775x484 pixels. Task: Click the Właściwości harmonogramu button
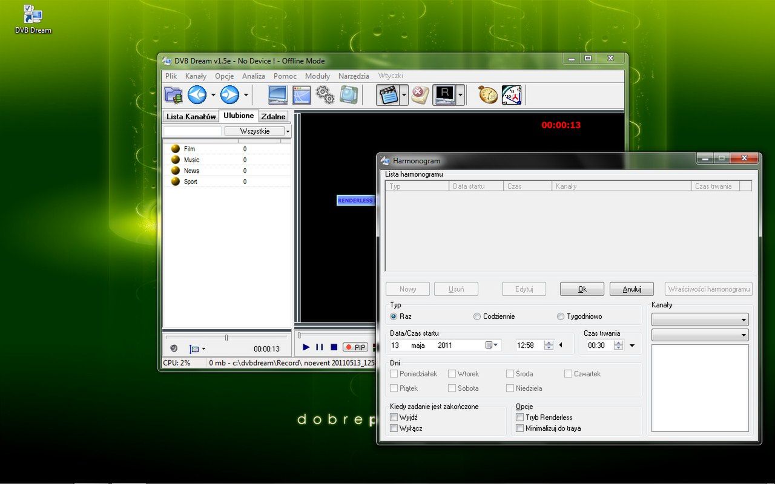(709, 289)
